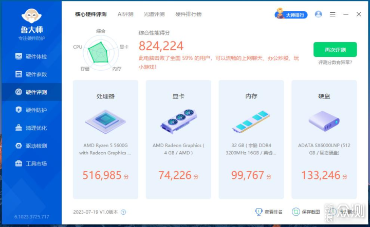
Task: Click the ADATA SX6000LNP disk description
Action: pyautogui.click(x=324, y=149)
